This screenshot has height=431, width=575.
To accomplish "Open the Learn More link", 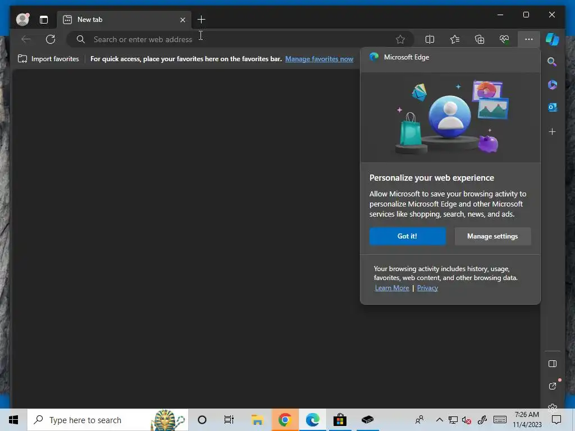I will click(391, 288).
